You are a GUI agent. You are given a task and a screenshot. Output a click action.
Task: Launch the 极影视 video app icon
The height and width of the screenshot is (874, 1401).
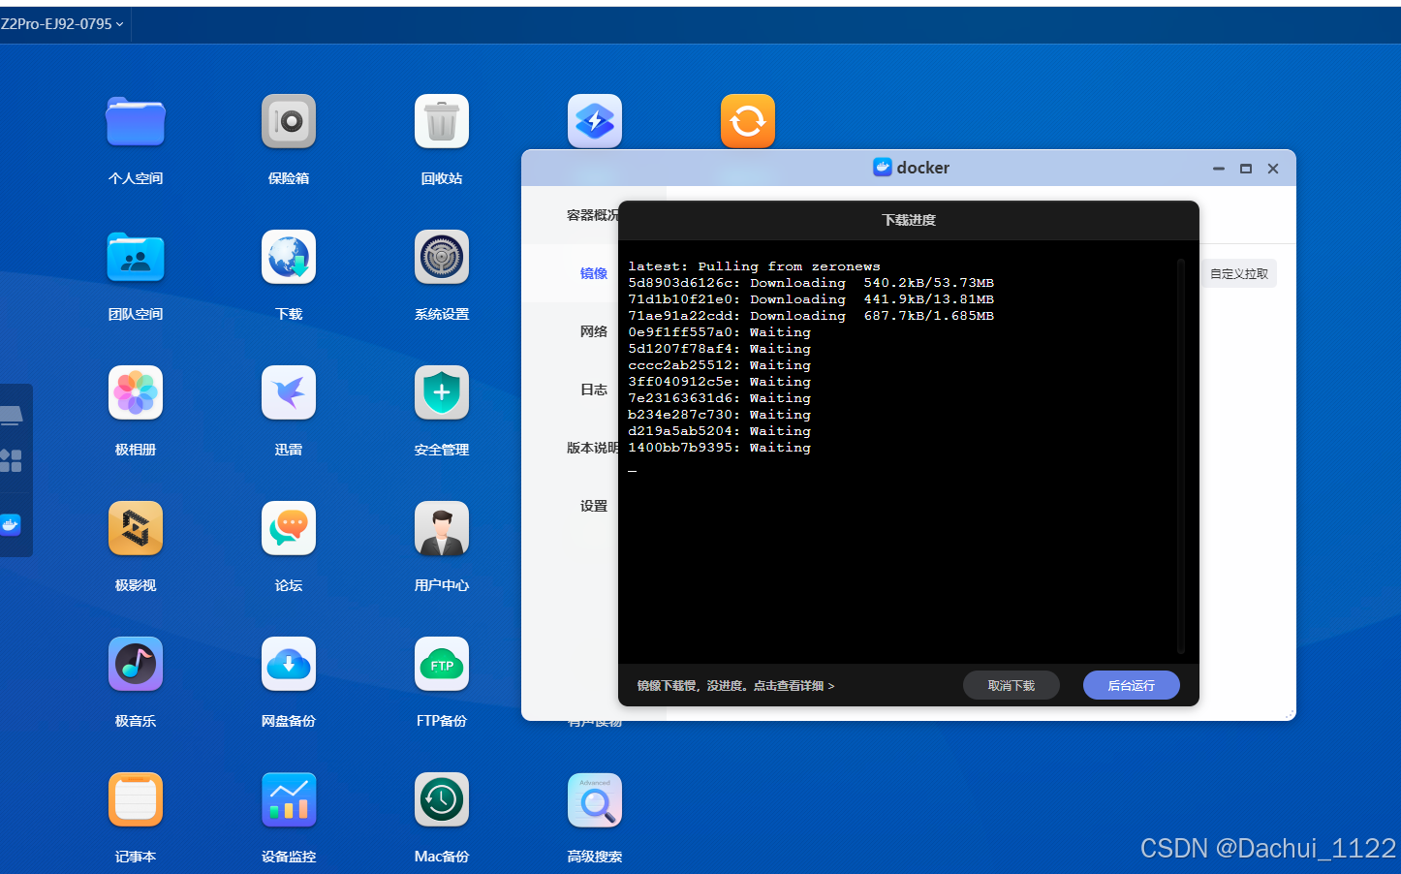tap(136, 528)
